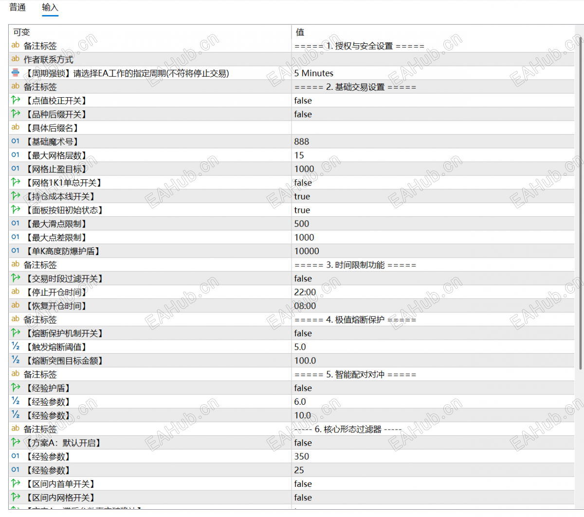
Task: Toggle the false value of 【方案A：默认开启】
Action: (x=303, y=443)
